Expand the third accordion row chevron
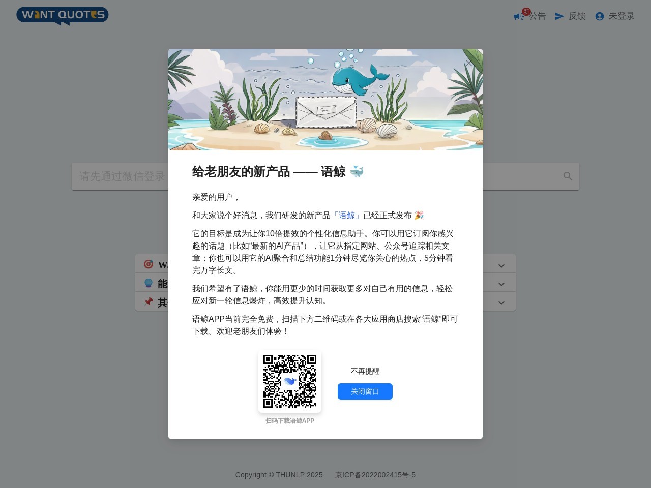The height and width of the screenshot is (488, 651). [x=501, y=303]
